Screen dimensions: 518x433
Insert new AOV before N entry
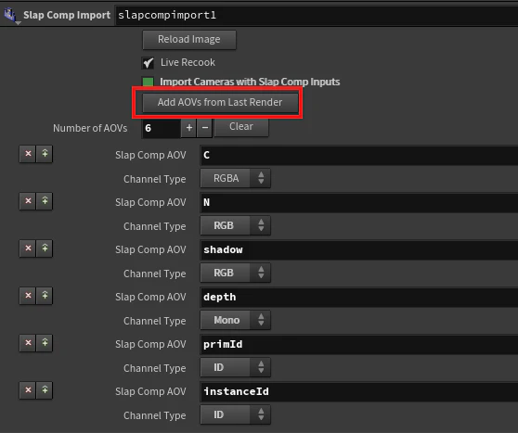pyautogui.click(x=45, y=201)
